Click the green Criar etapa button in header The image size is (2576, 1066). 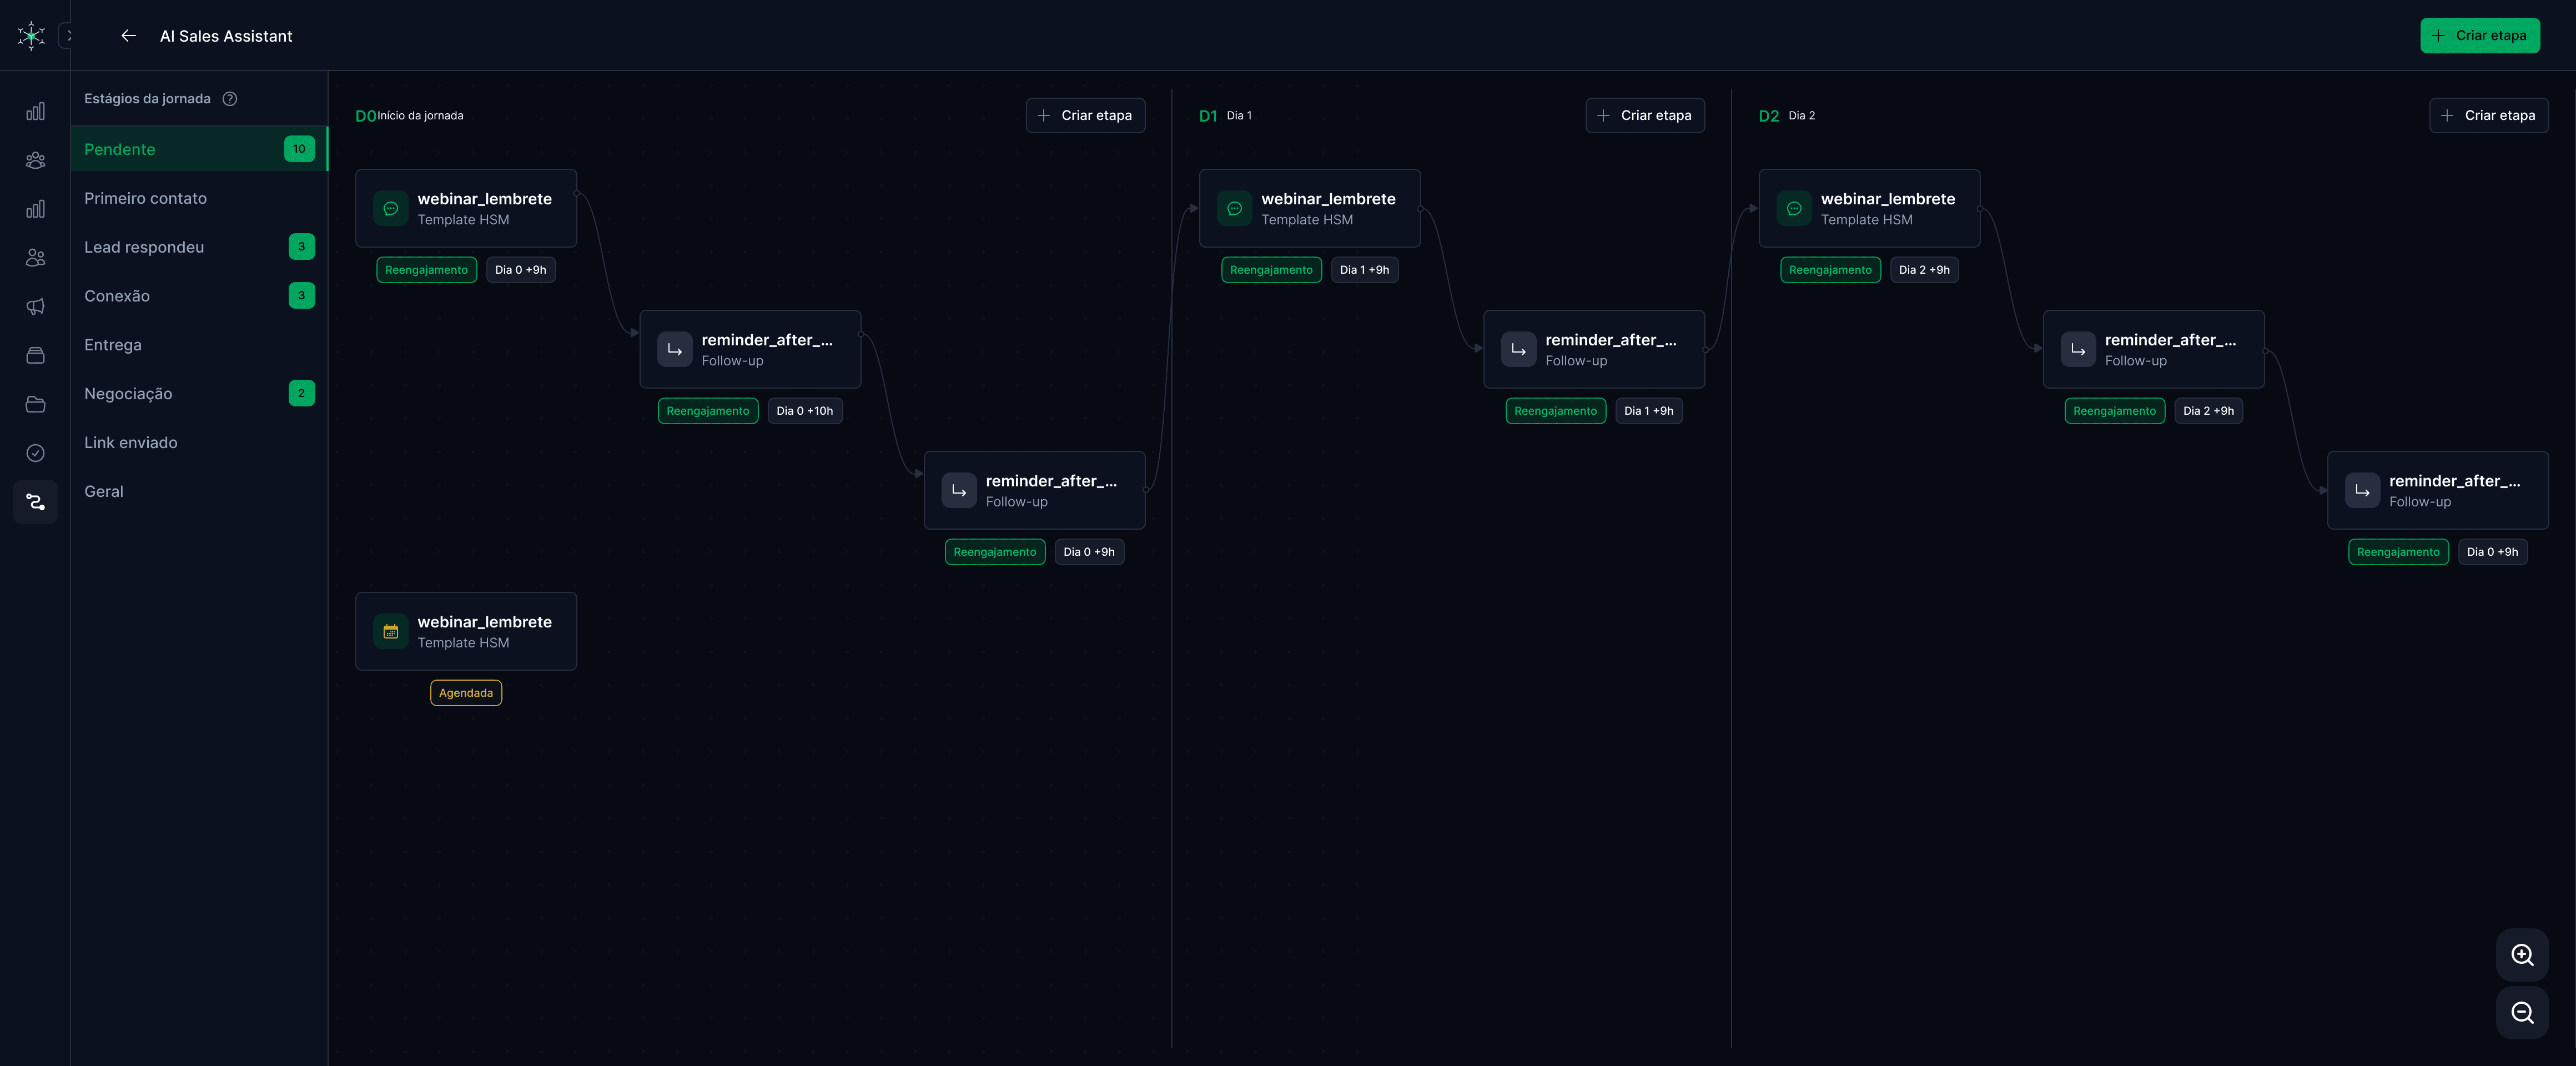point(2479,36)
